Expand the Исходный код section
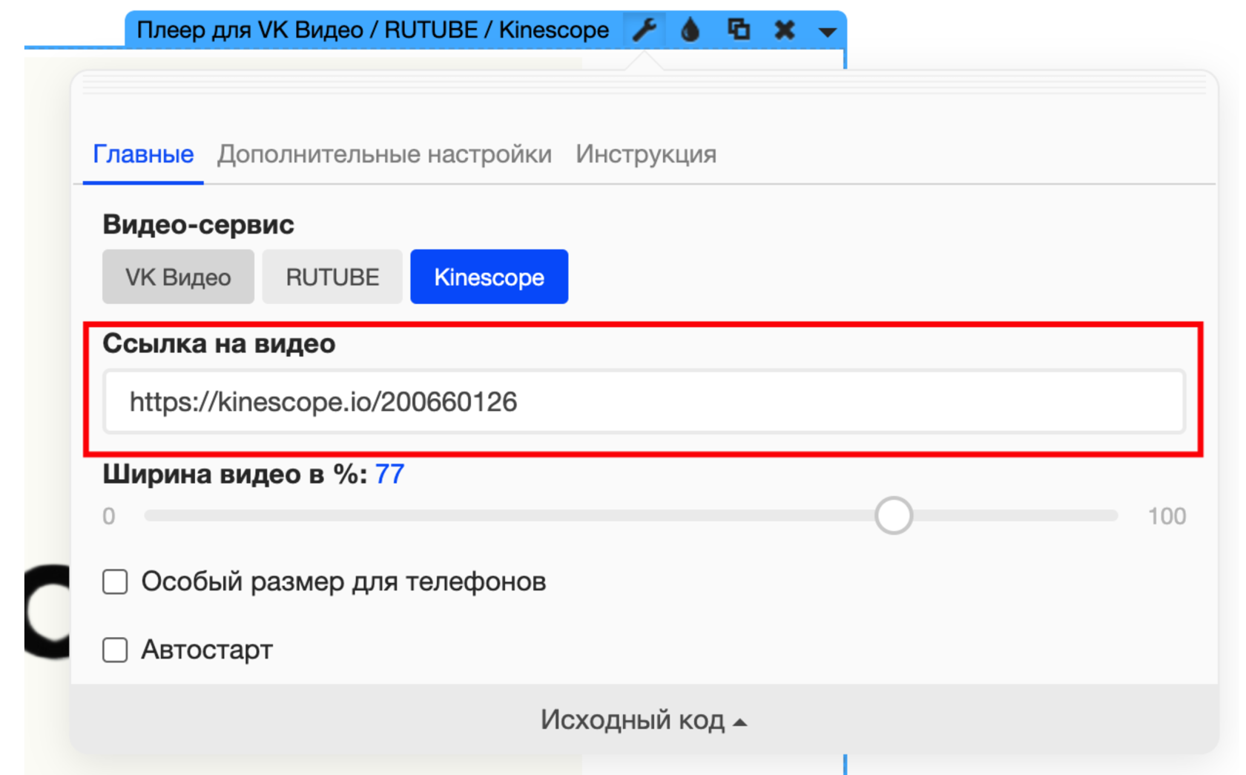The height and width of the screenshot is (775, 1246). 644,720
